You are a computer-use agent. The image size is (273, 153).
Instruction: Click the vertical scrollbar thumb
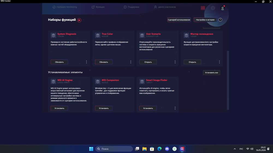click(x=228, y=80)
